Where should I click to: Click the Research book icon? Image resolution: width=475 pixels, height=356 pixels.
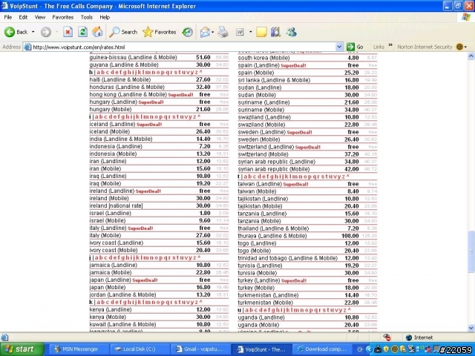click(x=275, y=32)
